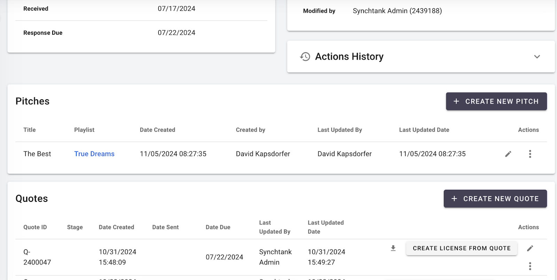Open more options menu for quote Q-2400047
557x280 pixels.
point(530,266)
